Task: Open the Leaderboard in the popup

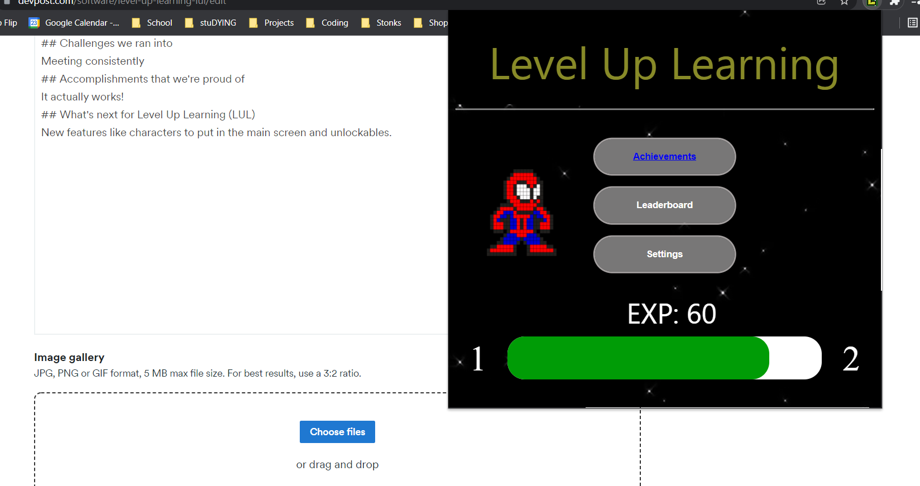Action: pyautogui.click(x=664, y=205)
